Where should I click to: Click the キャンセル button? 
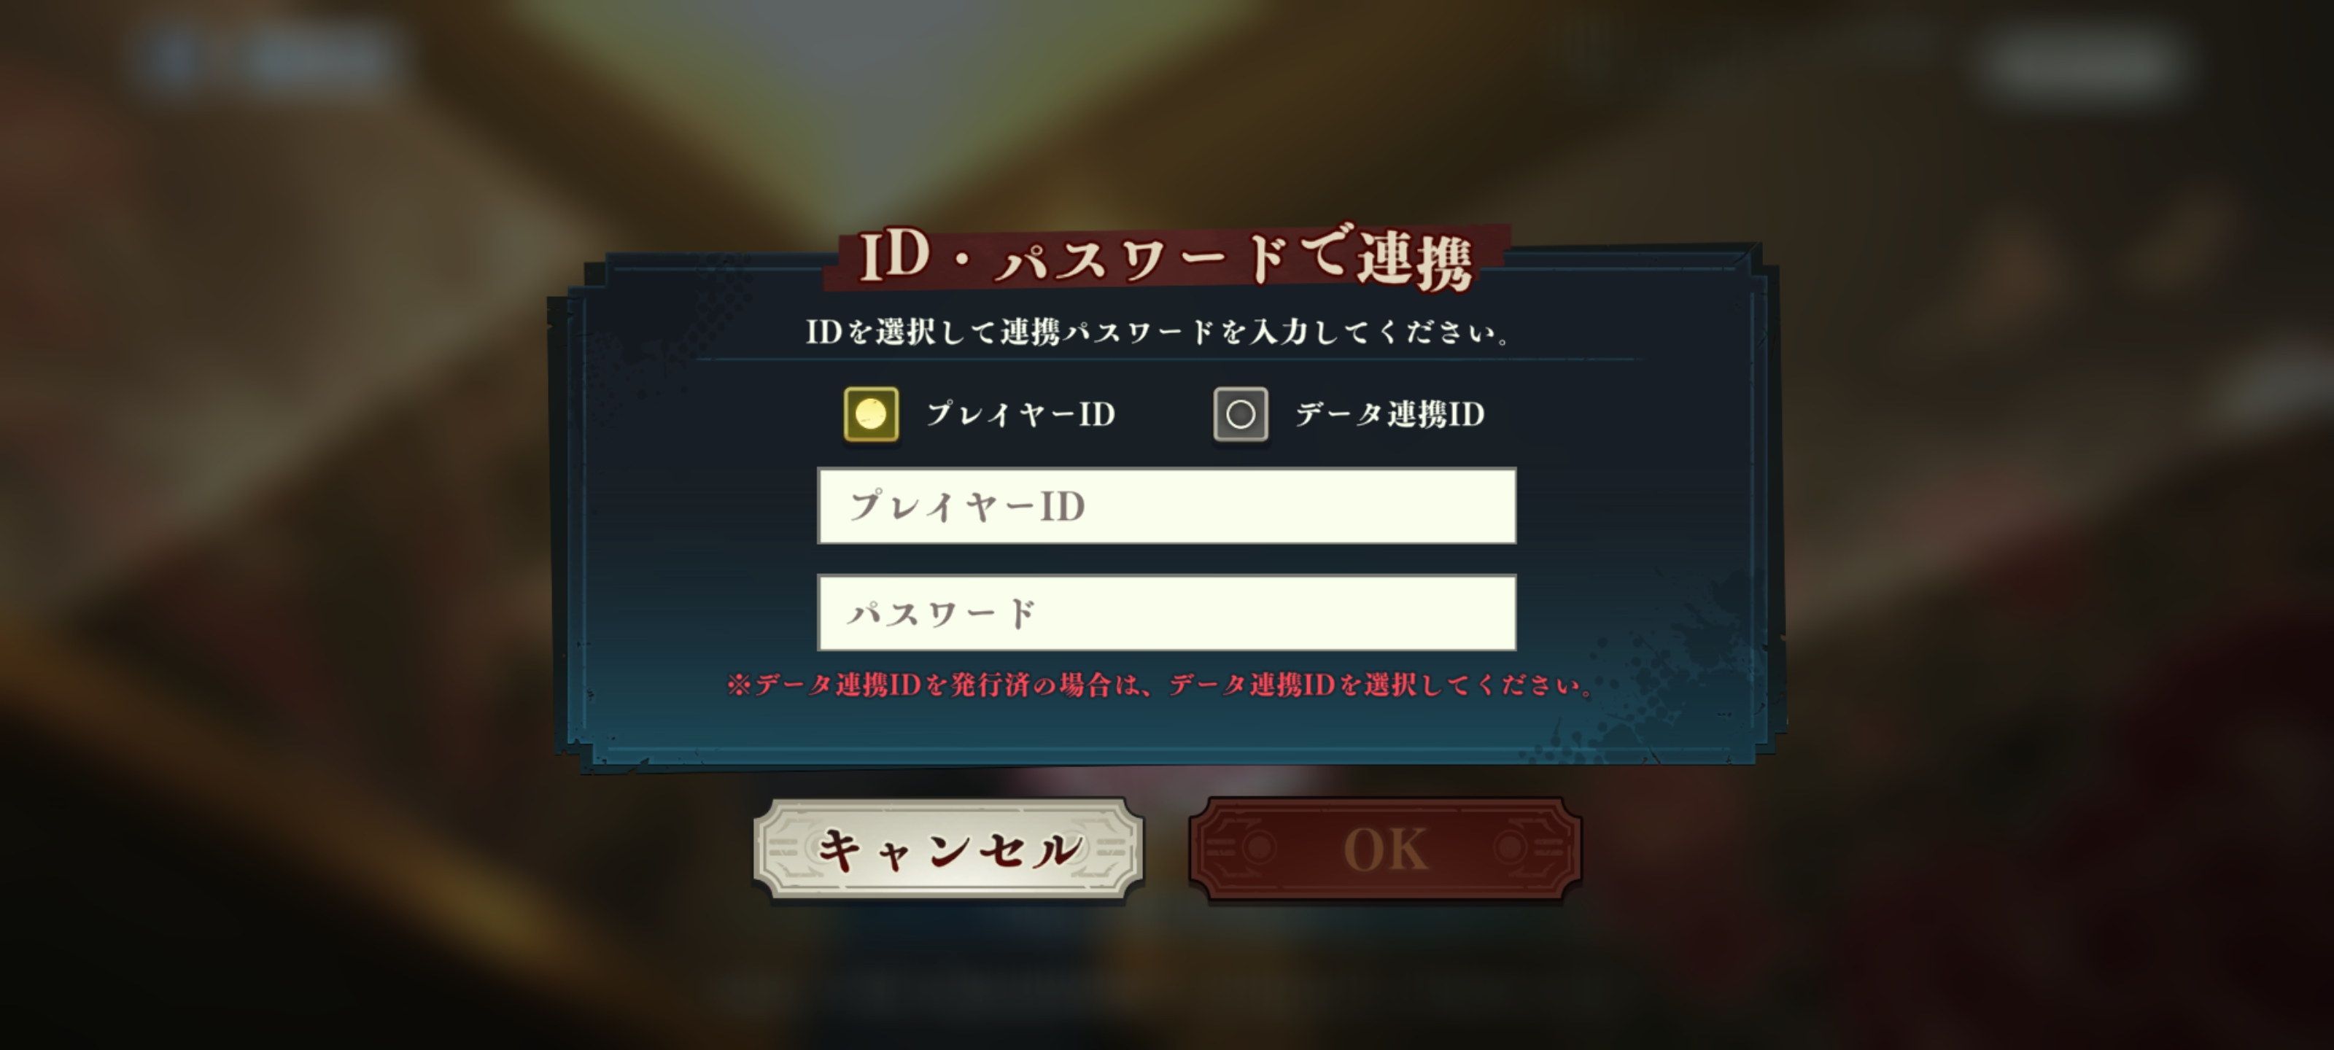point(947,849)
